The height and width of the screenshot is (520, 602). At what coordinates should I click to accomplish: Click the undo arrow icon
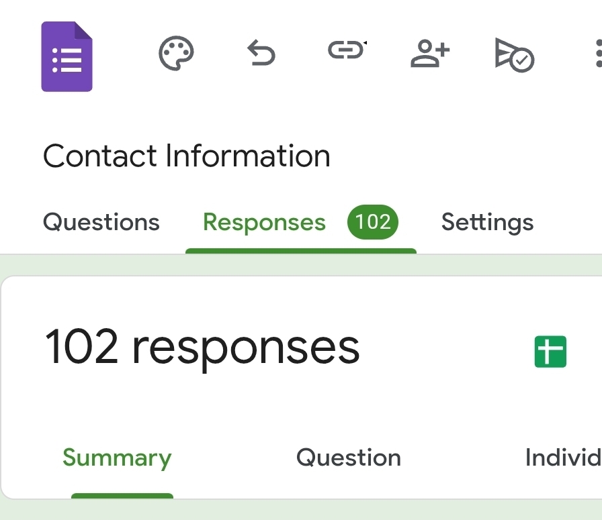(x=261, y=53)
